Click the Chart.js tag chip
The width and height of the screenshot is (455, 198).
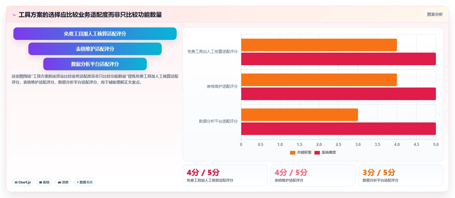click(23, 182)
